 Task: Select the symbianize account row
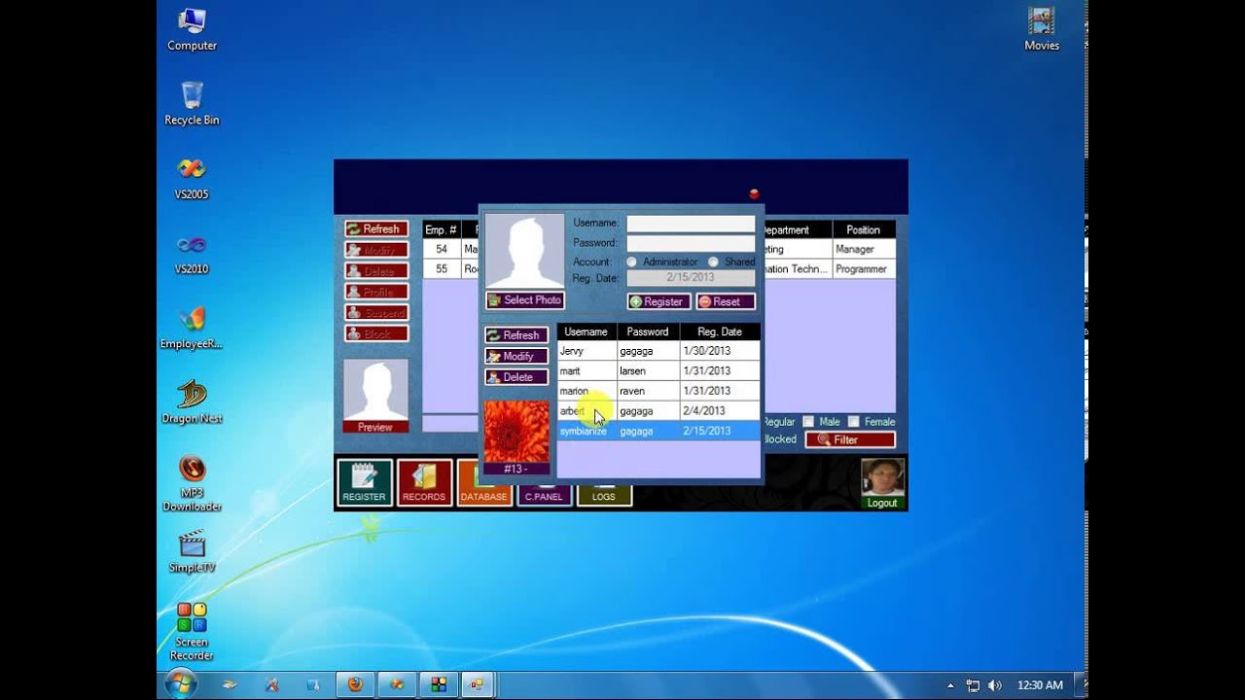(x=658, y=431)
